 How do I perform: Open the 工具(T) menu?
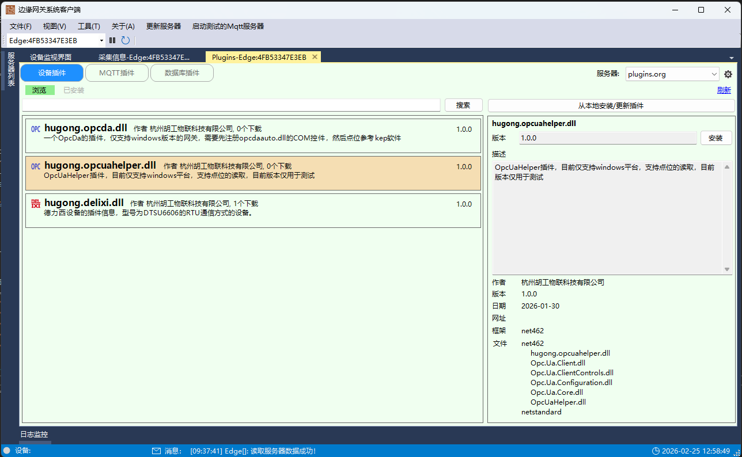click(x=89, y=26)
